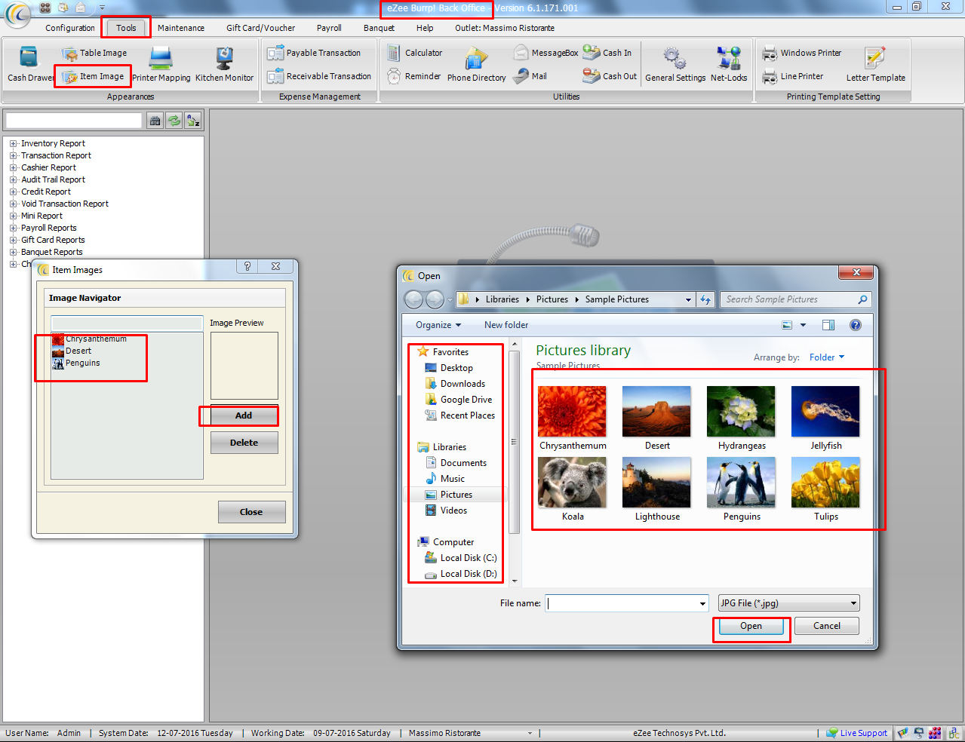
Task: Click the green refresh icon in report panel
Action: tap(174, 121)
